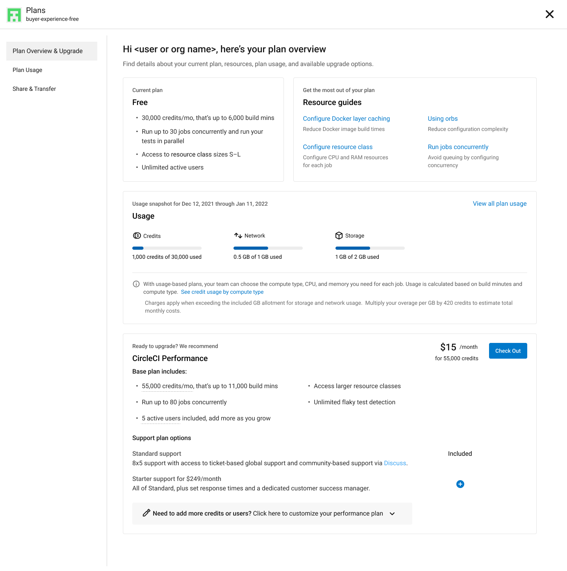Switch to Plan Usage section
The image size is (567, 571).
(x=28, y=70)
